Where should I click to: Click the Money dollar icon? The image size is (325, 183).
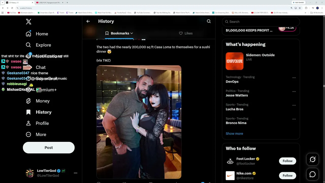(x=28, y=101)
